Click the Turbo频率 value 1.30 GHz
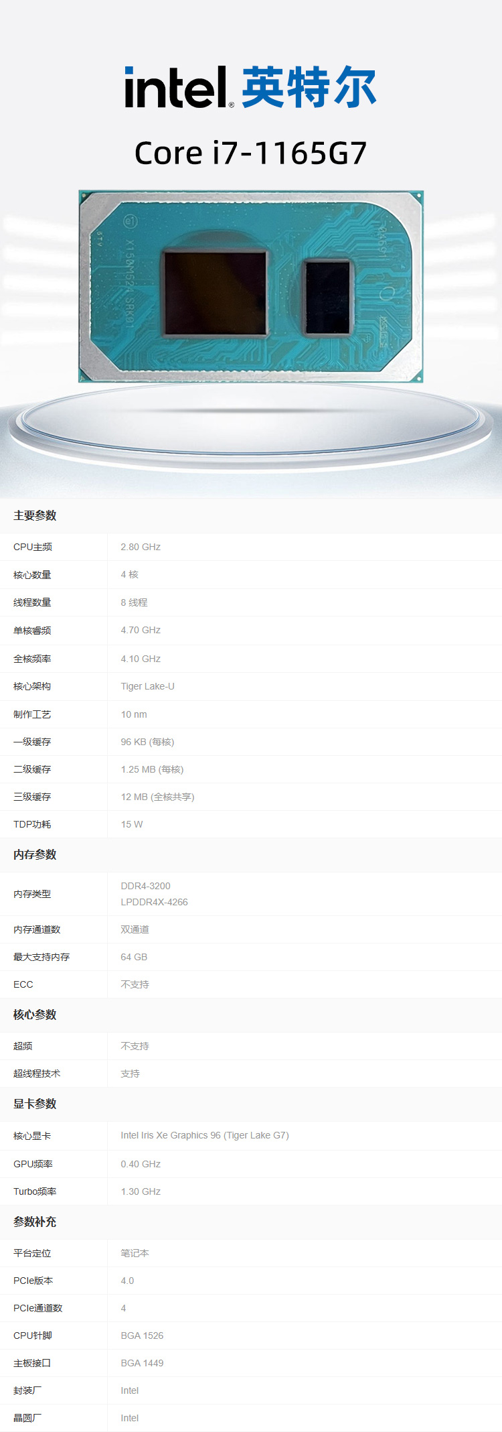 tap(141, 1191)
